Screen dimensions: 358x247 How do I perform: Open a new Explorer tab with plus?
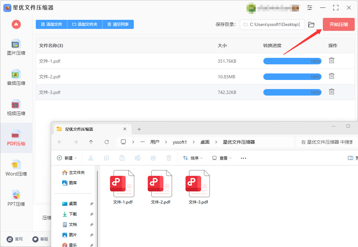(x=139, y=129)
